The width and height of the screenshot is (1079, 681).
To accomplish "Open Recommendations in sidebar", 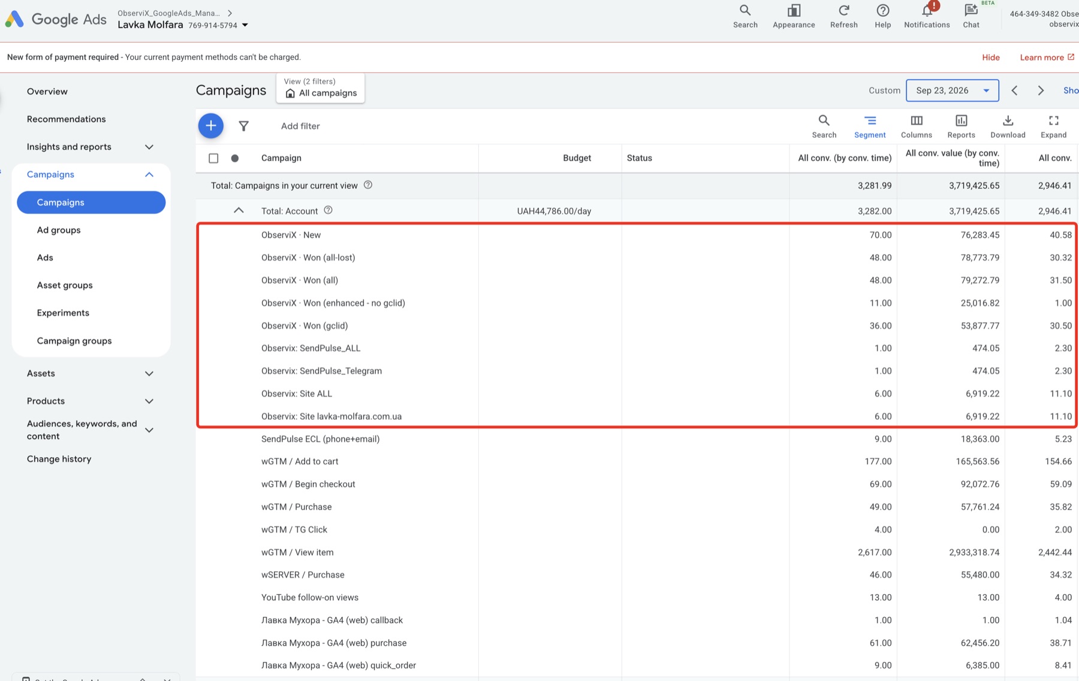I will click(x=67, y=119).
